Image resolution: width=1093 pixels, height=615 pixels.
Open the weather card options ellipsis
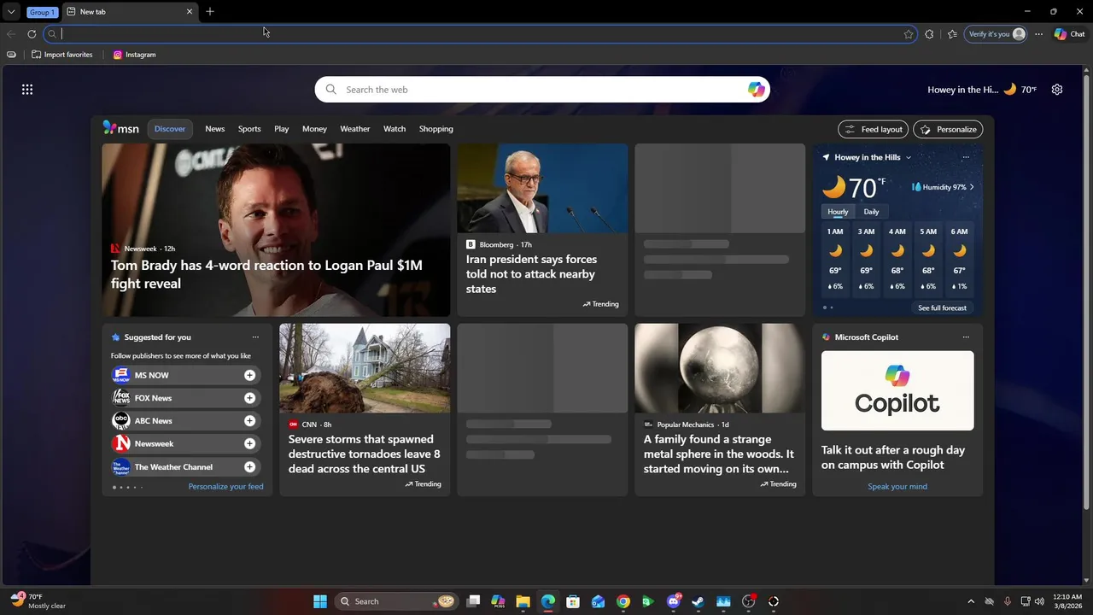966,157
